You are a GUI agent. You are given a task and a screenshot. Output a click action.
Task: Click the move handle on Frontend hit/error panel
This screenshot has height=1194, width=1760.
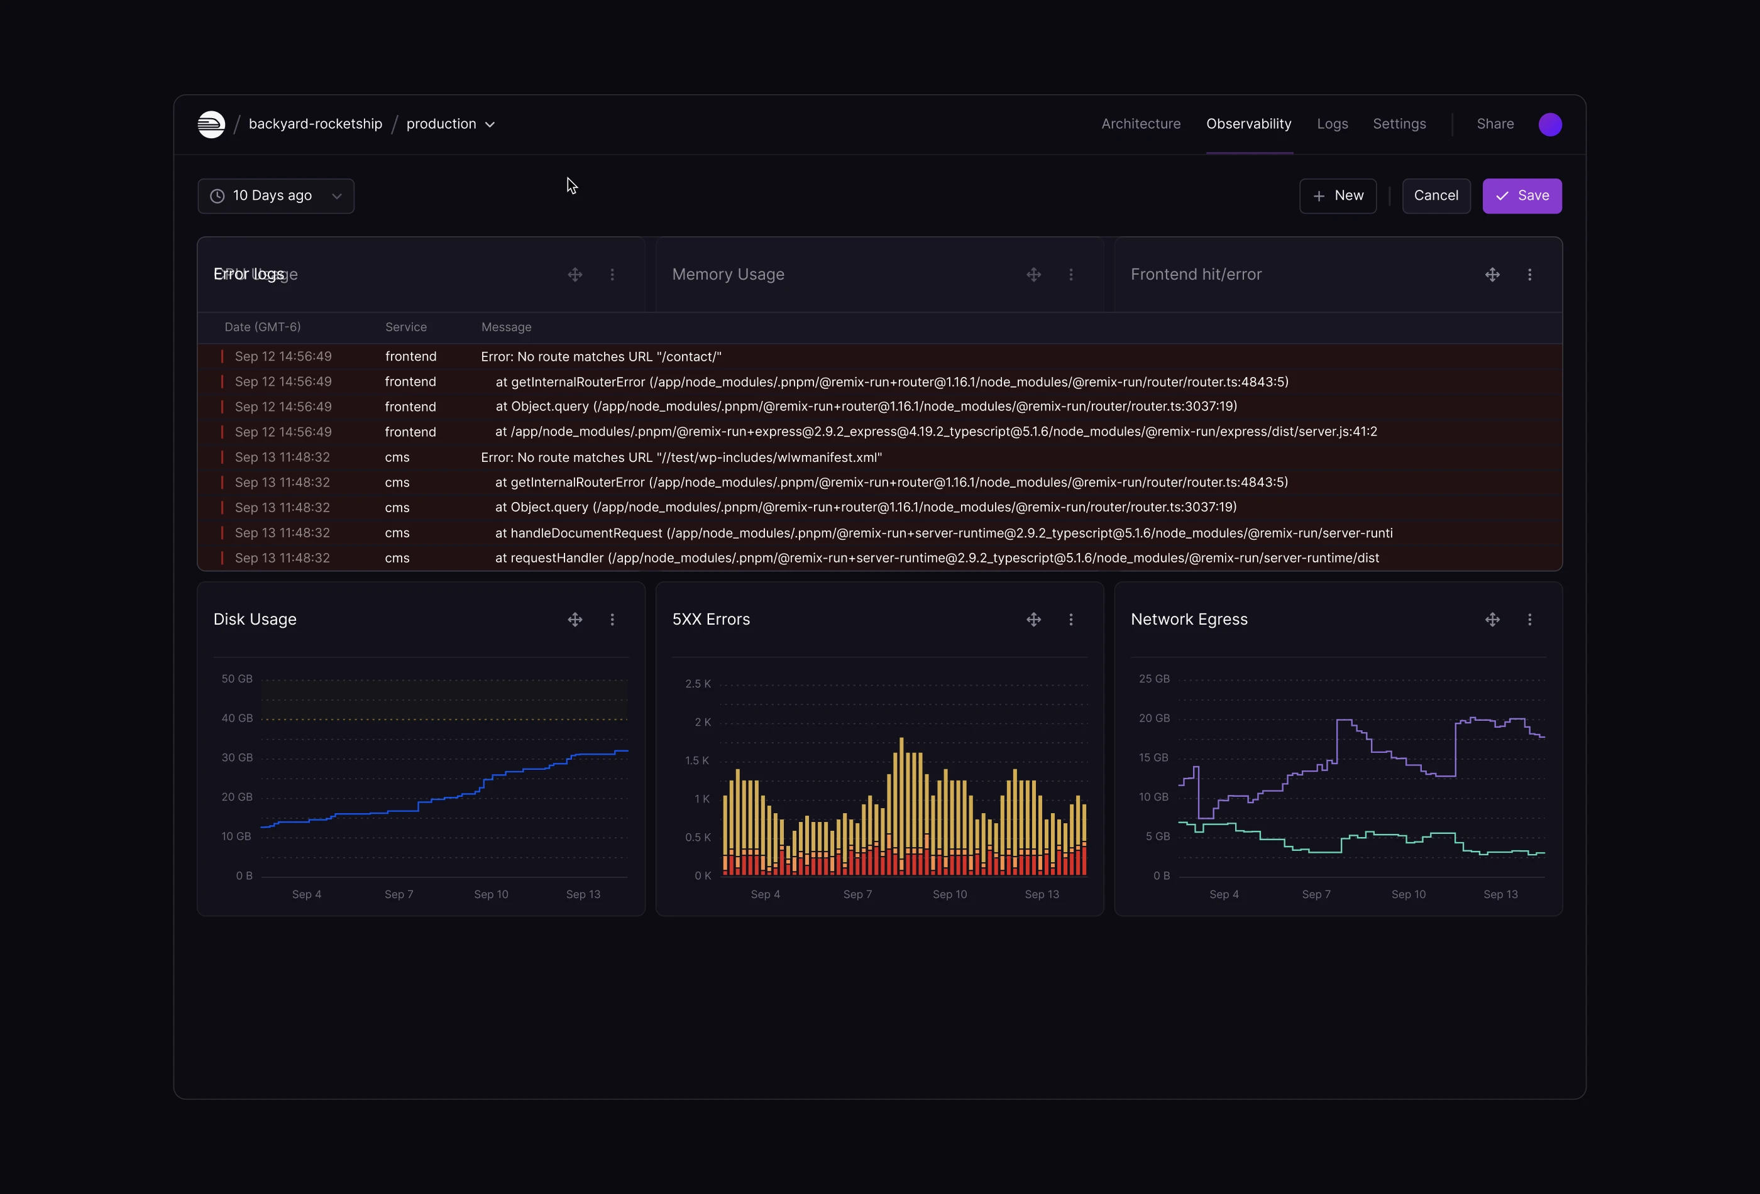tap(1492, 275)
